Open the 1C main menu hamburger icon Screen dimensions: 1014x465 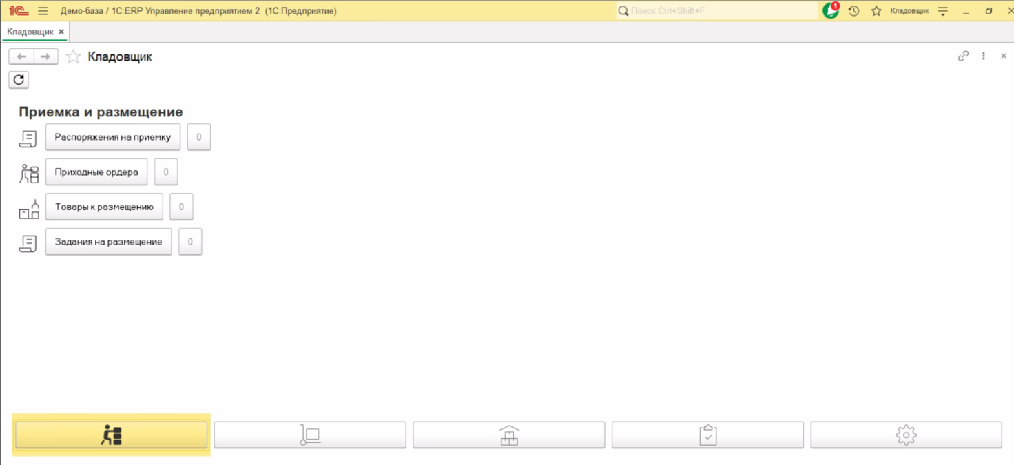[43, 11]
